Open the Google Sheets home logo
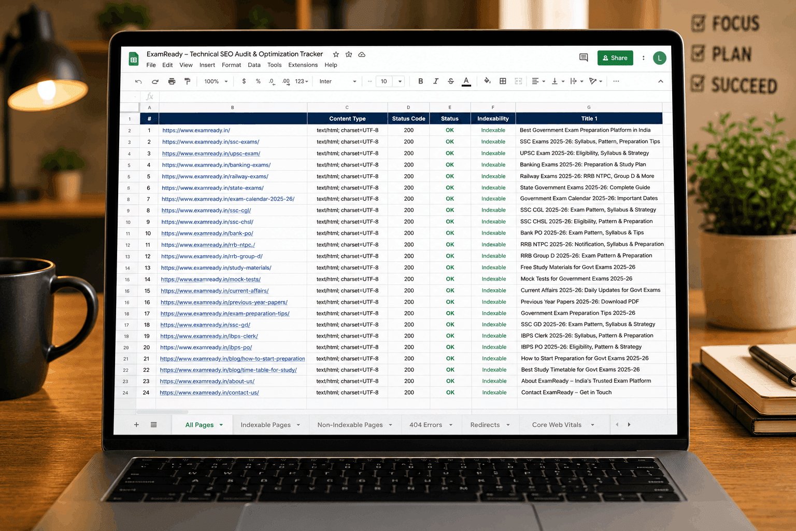Viewport: 796px width, 531px height. tap(134, 59)
